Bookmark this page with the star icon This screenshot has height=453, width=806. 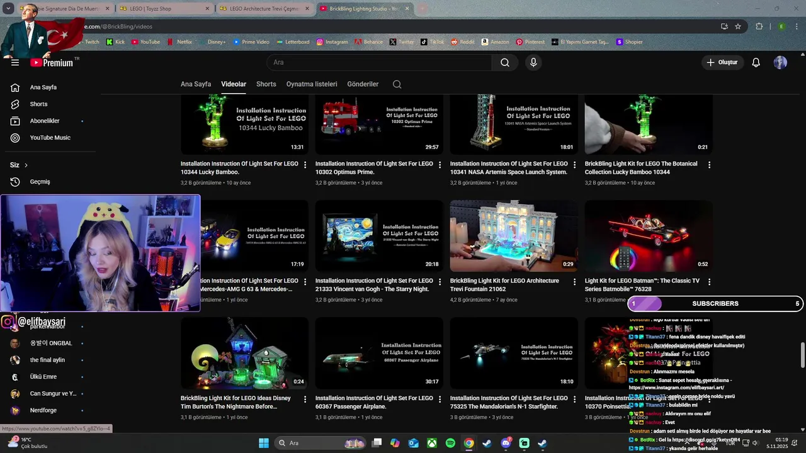(738, 26)
